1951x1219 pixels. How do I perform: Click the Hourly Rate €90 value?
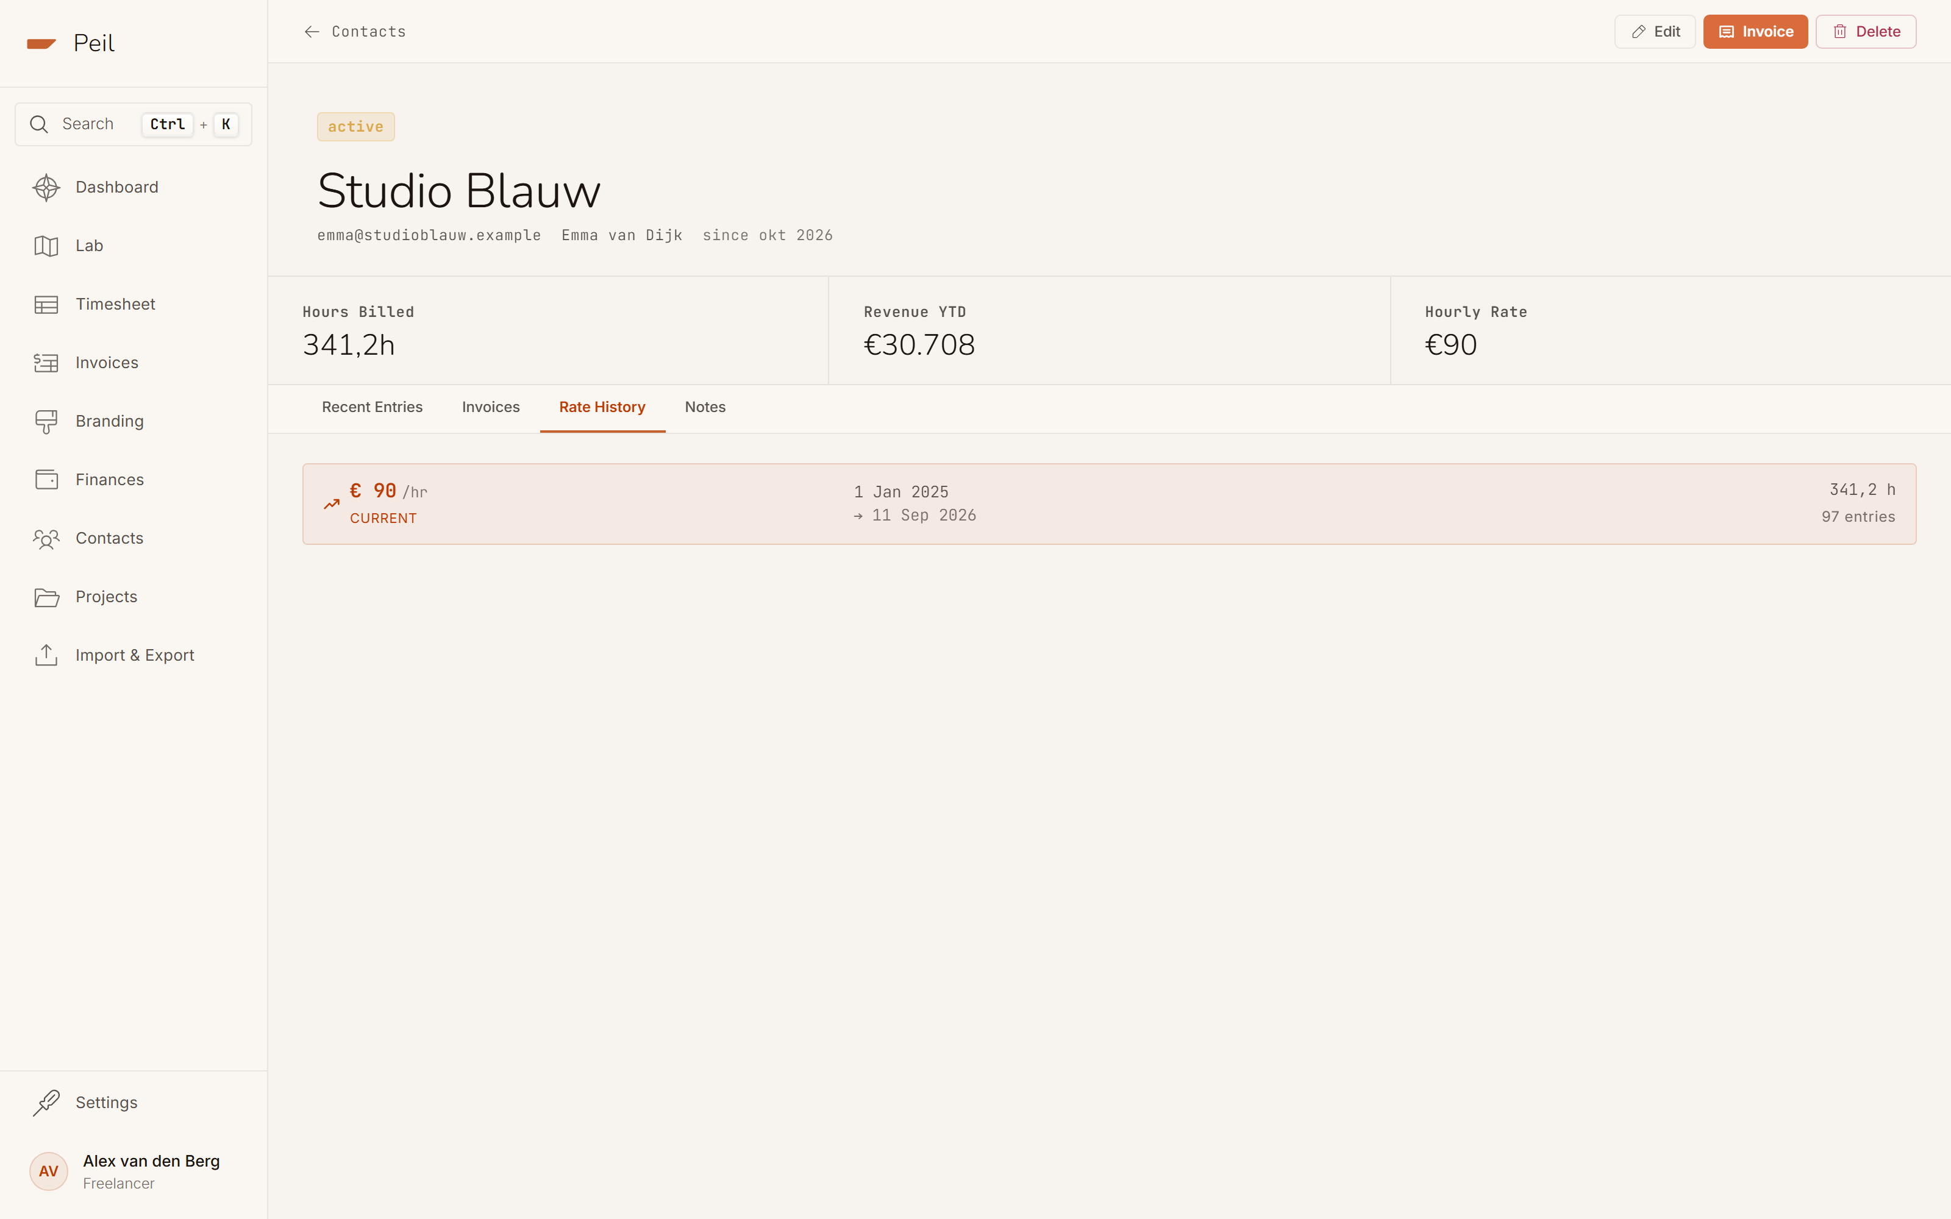[1450, 345]
